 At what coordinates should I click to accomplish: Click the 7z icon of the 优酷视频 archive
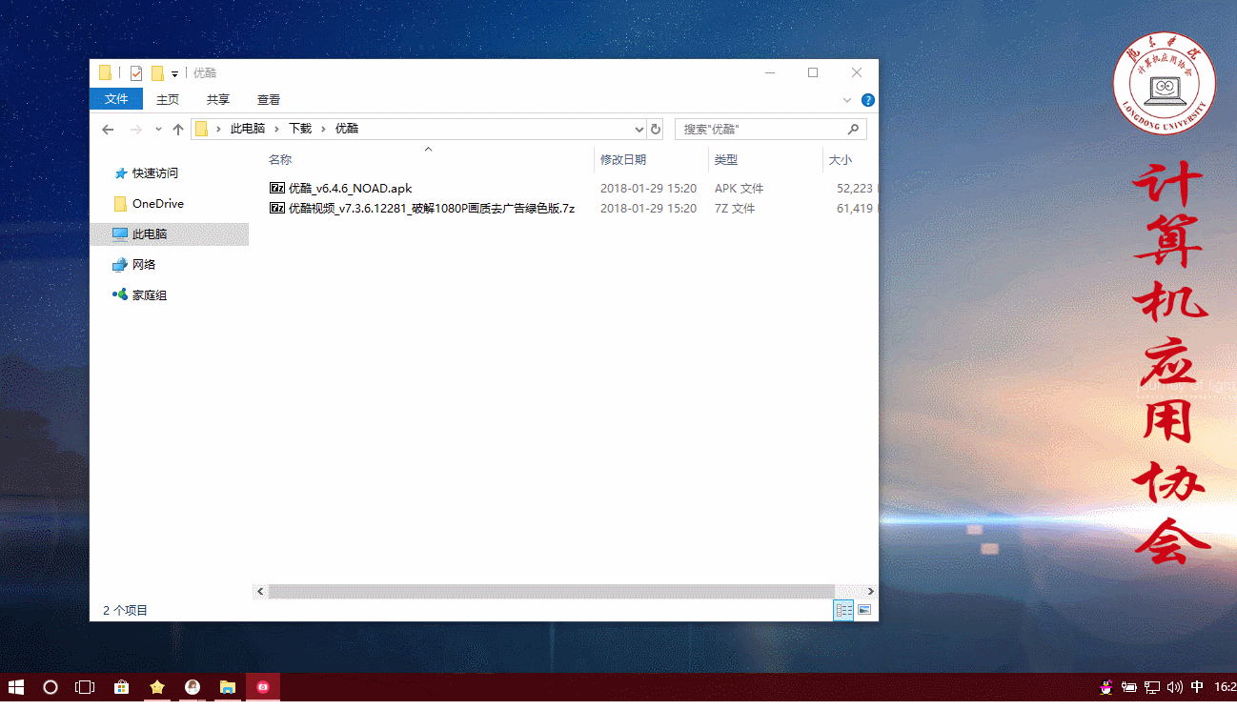pyautogui.click(x=277, y=208)
